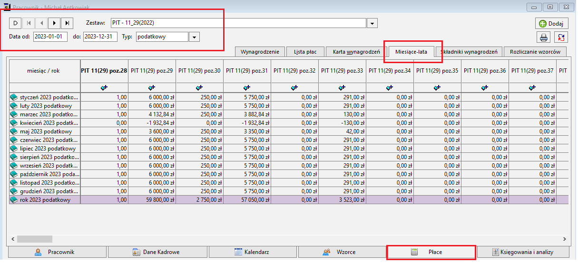Image resolution: width=578 pixels, height=263 pixels.
Task: Open the Zestaw dropdown arrow
Action: pos(373,23)
